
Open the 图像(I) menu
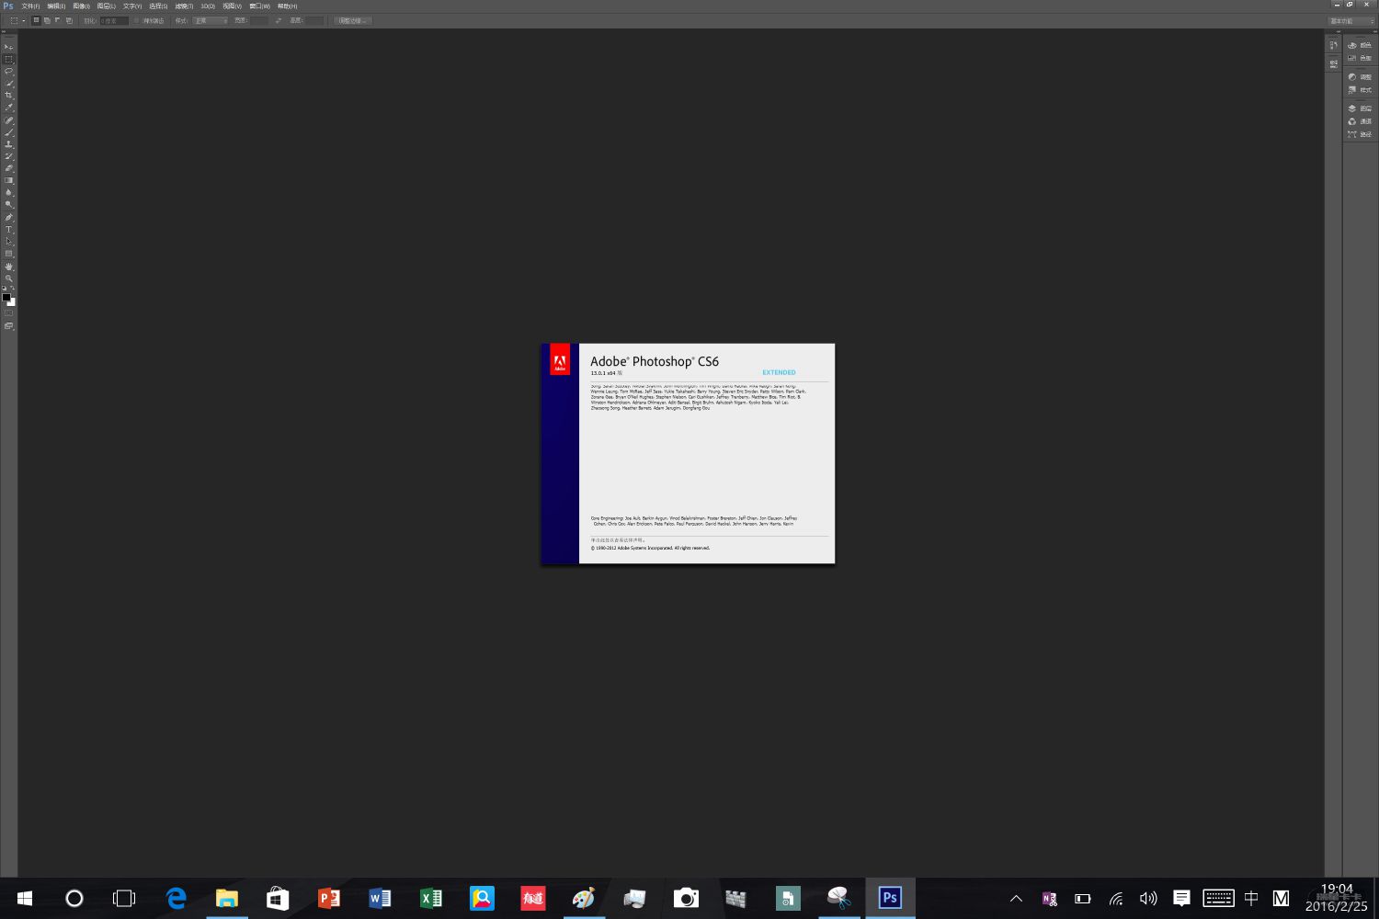coord(81,6)
